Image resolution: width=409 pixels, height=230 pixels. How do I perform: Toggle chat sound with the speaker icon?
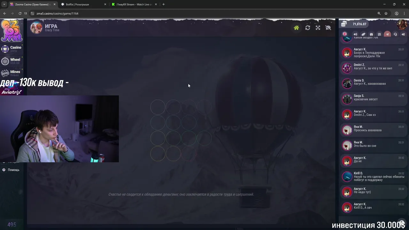coord(355,34)
